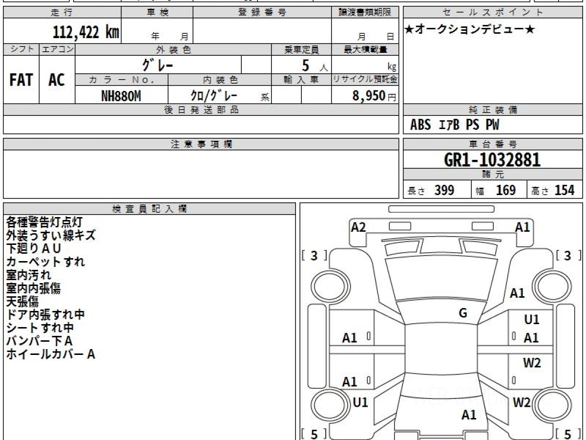Click the note 各種警告灯点灯
Image resolution: width=586 pixels, height=440 pixels.
coord(44,222)
